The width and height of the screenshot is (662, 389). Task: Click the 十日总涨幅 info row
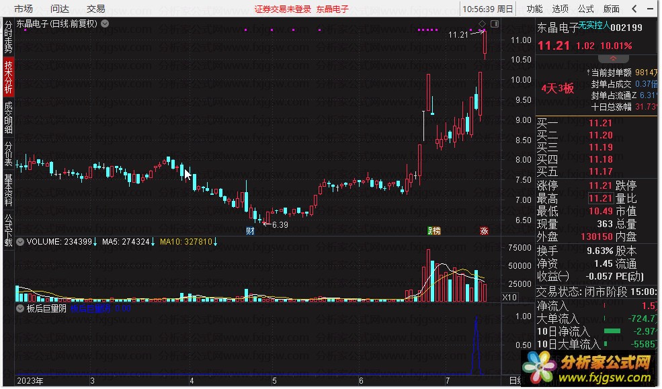click(624, 107)
